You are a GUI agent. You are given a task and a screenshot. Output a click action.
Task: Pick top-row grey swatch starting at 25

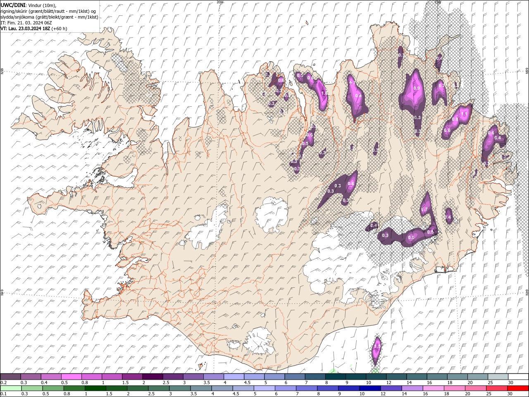point(498,376)
